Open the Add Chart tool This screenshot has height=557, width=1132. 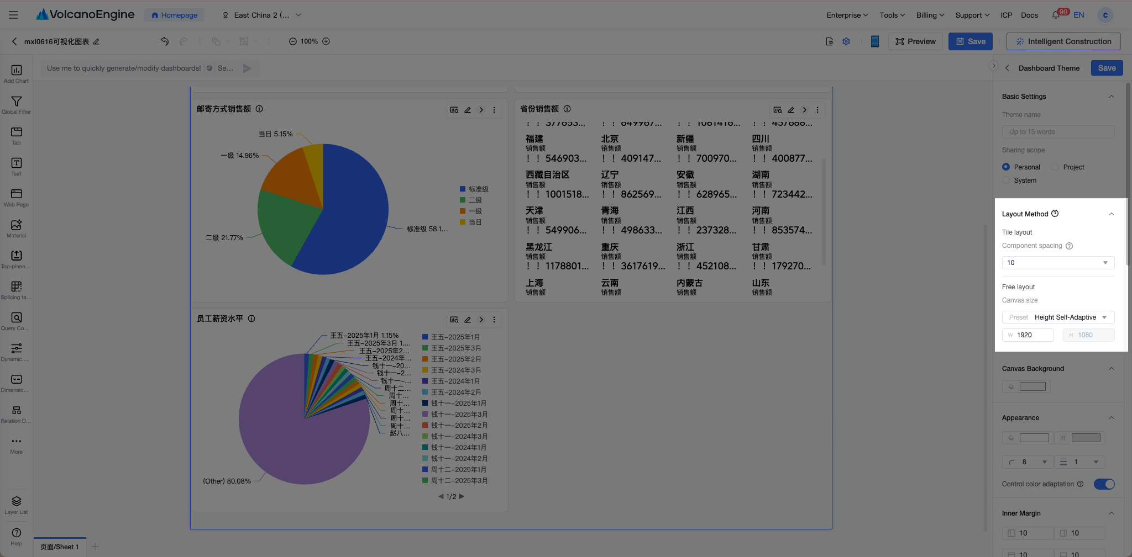[16, 73]
